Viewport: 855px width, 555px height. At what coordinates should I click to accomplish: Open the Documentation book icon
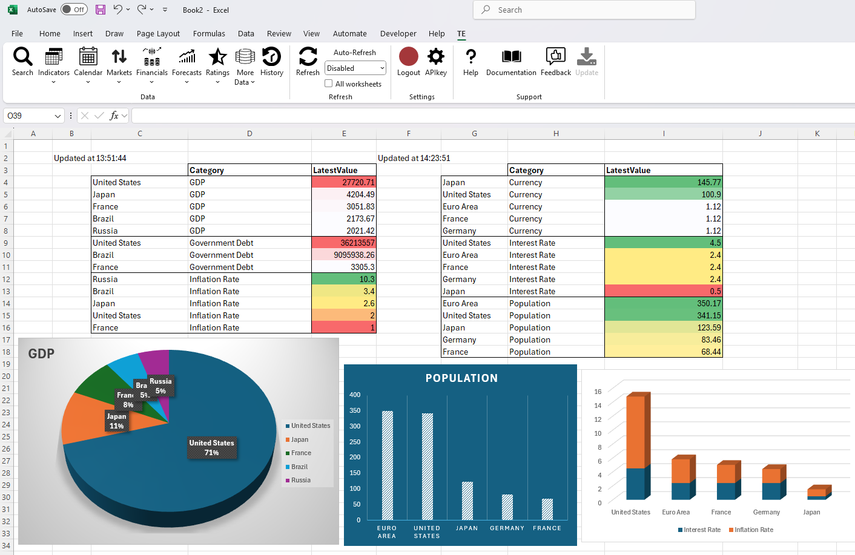(511, 57)
